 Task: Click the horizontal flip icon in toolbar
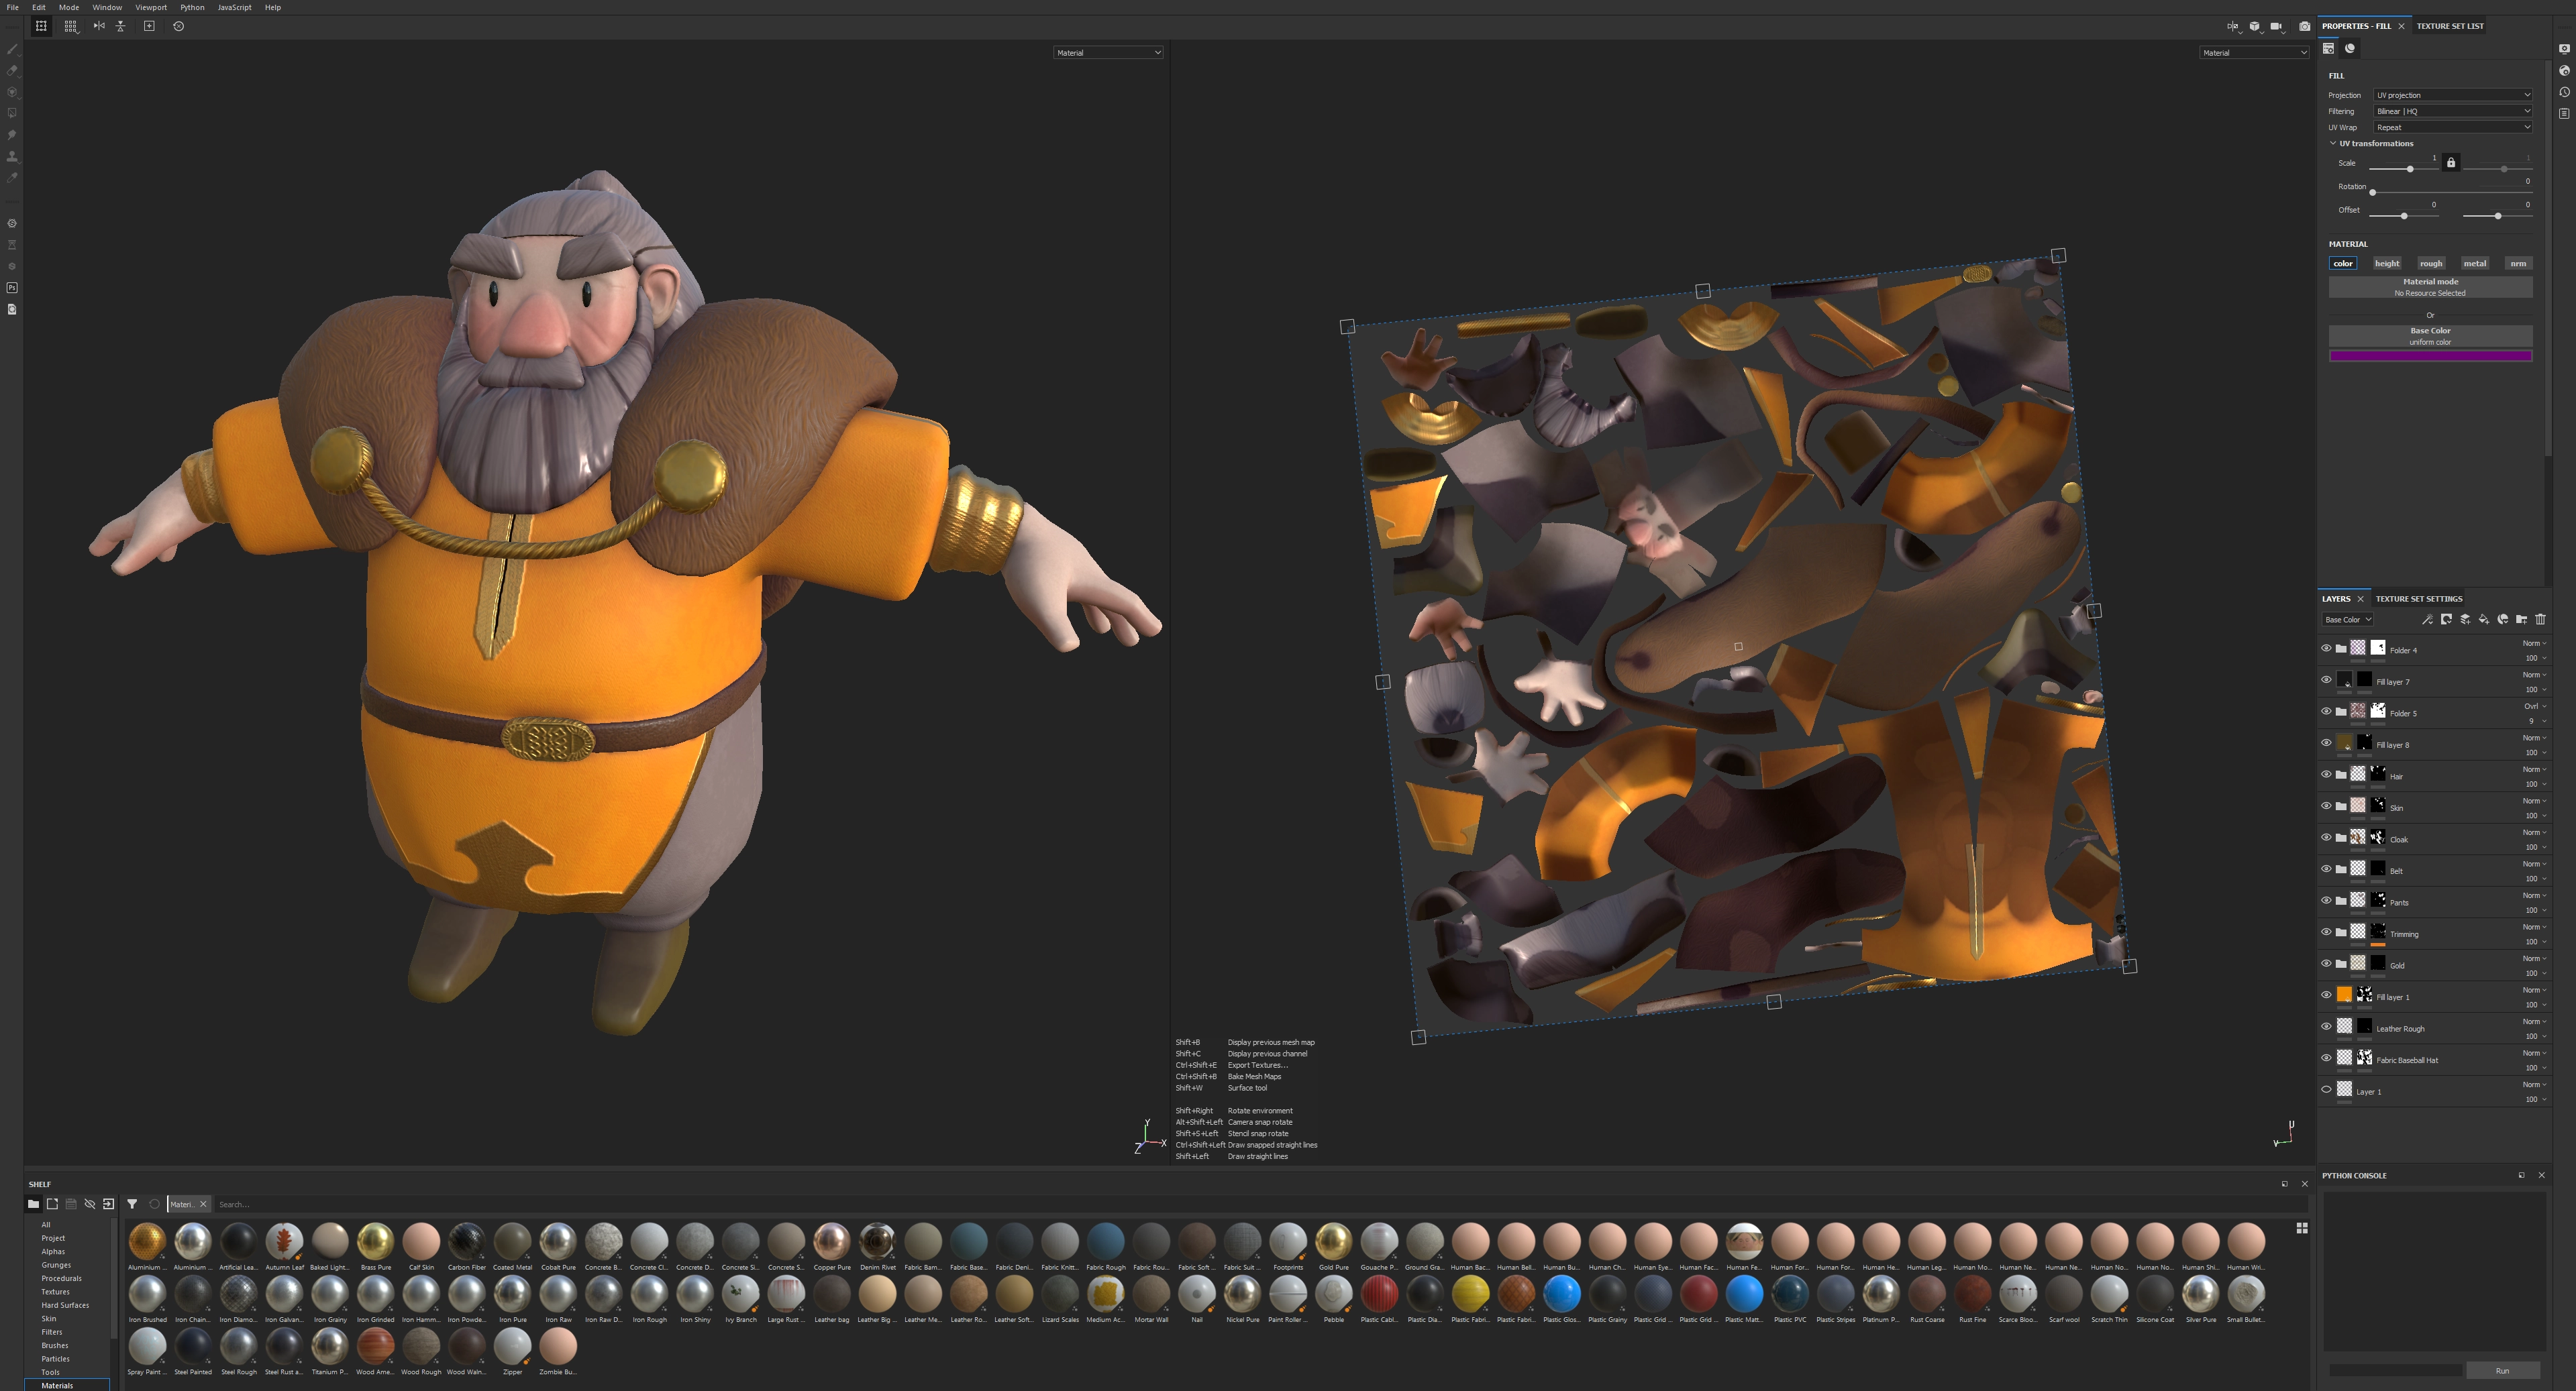99,26
